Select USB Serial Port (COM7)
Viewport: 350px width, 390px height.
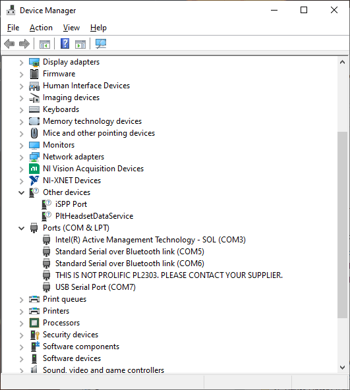point(96,287)
